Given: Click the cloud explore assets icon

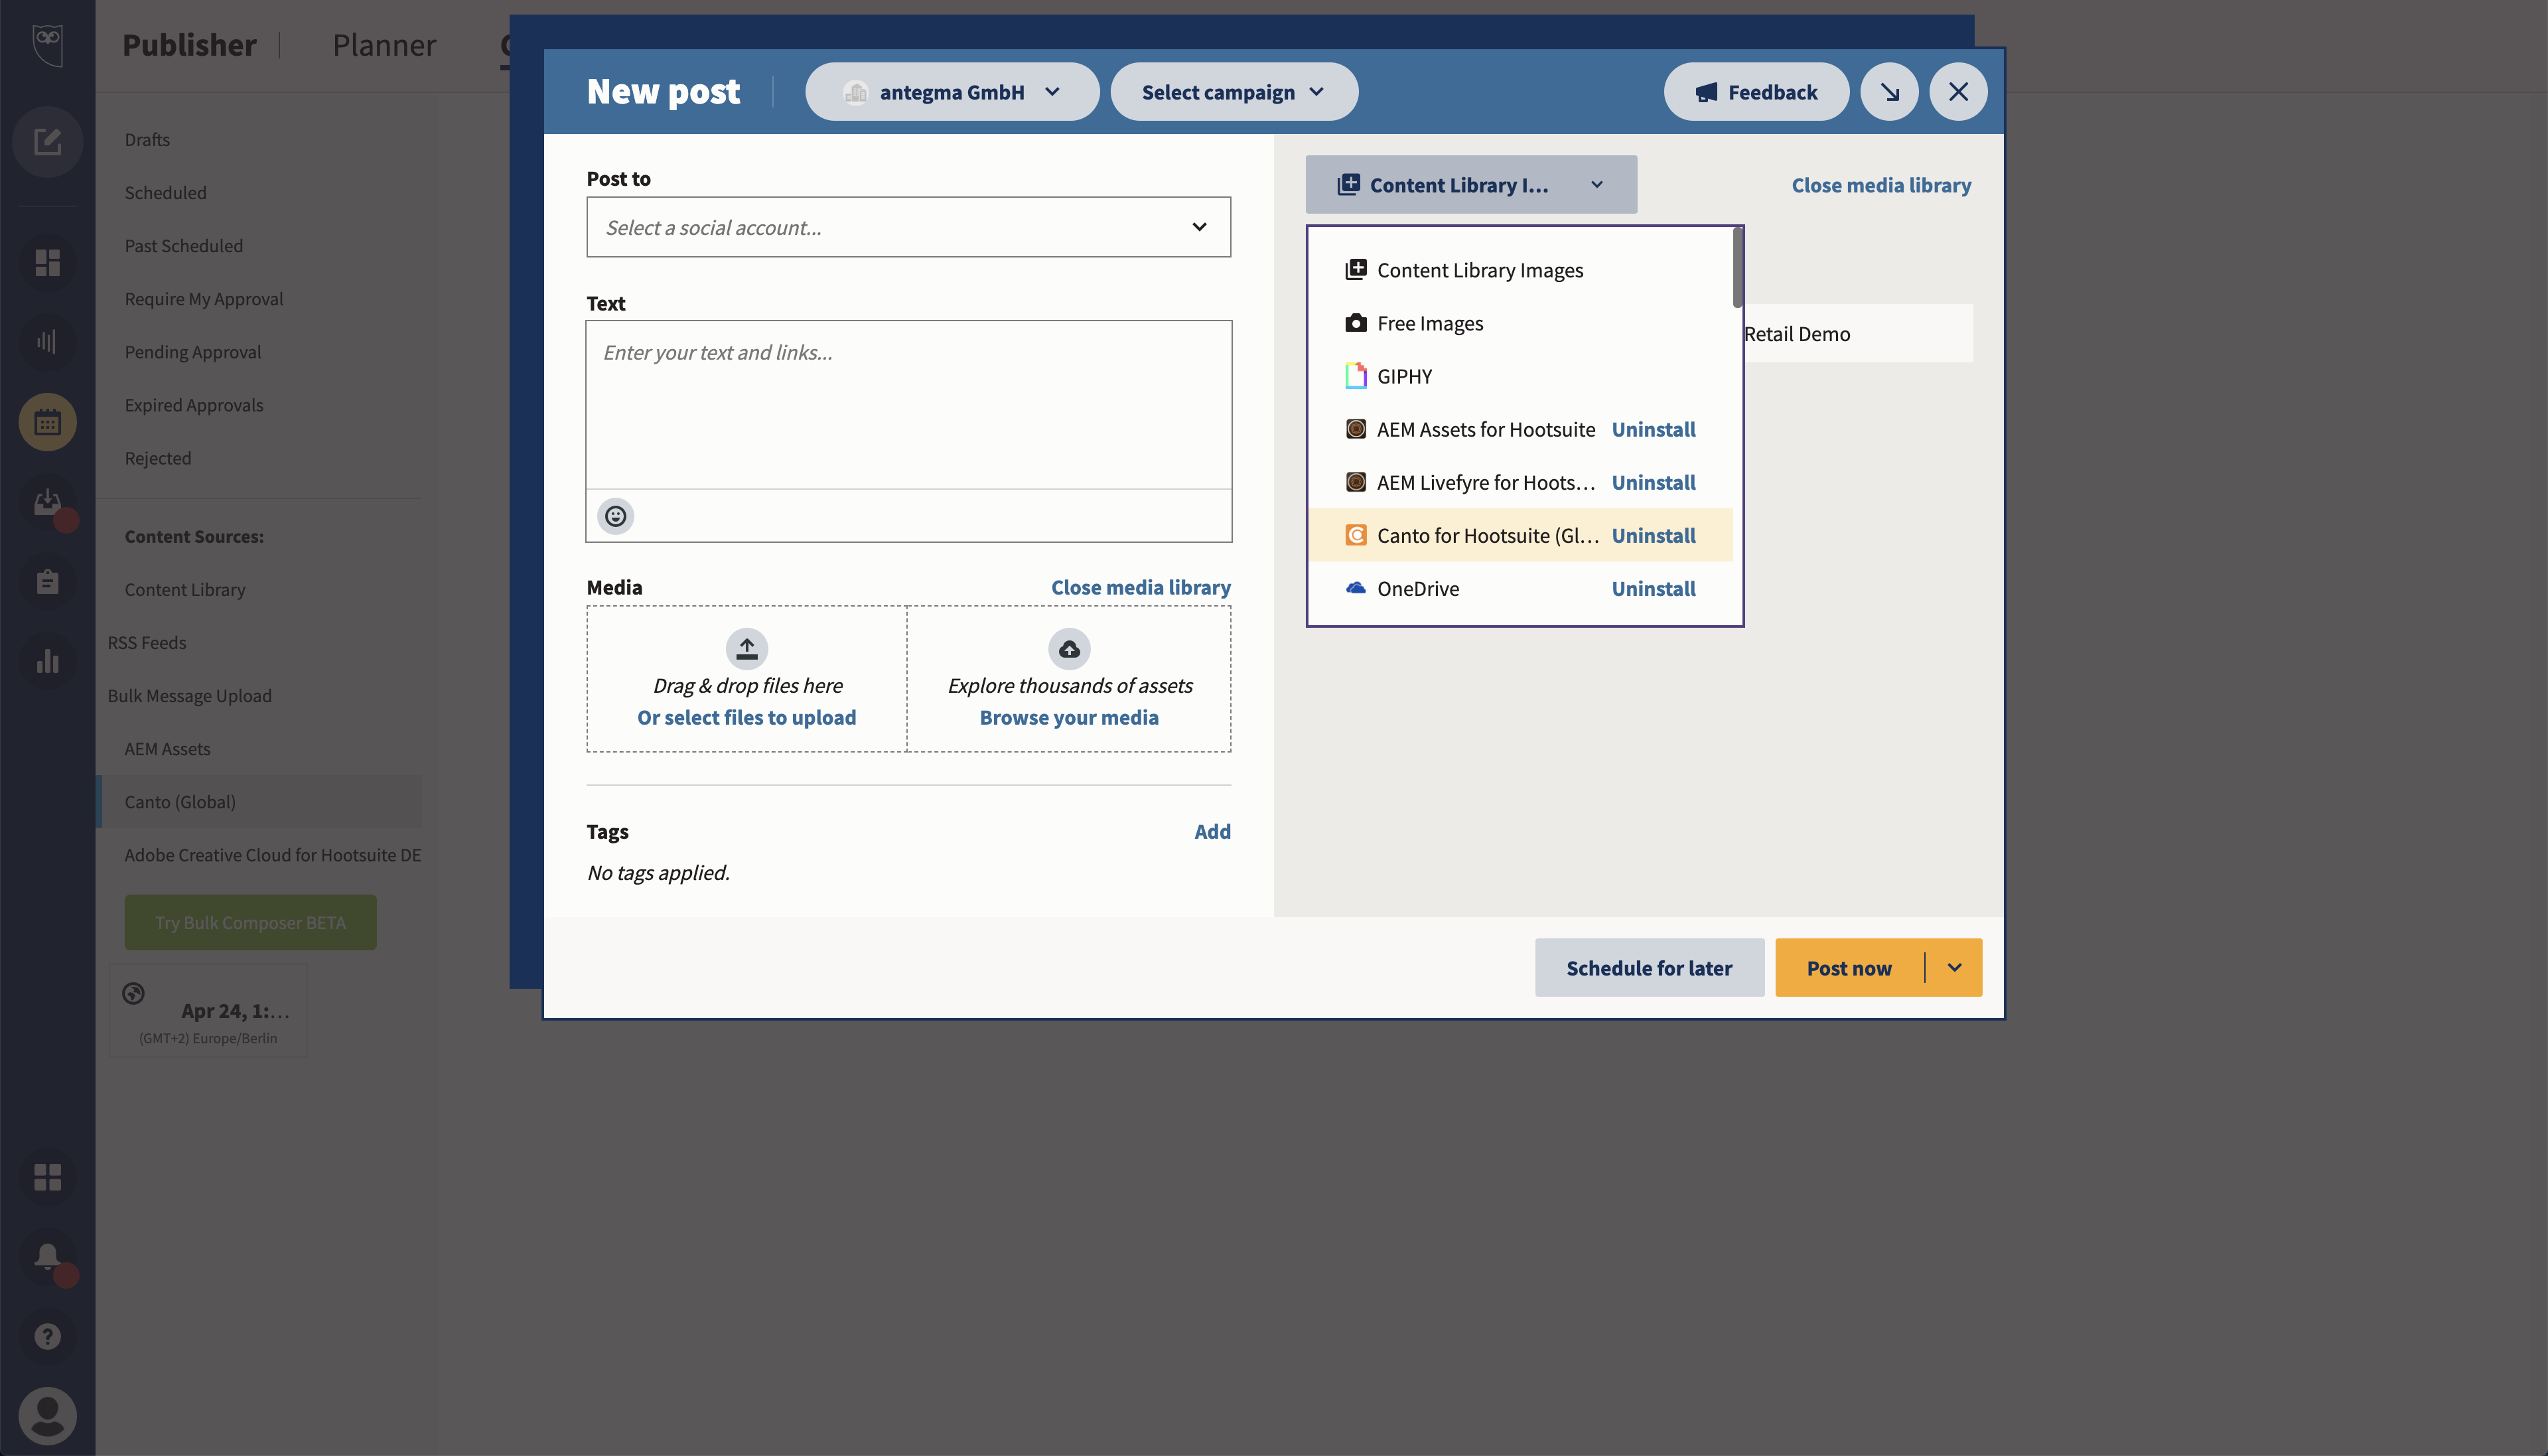Looking at the screenshot, I should [1070, 649].
